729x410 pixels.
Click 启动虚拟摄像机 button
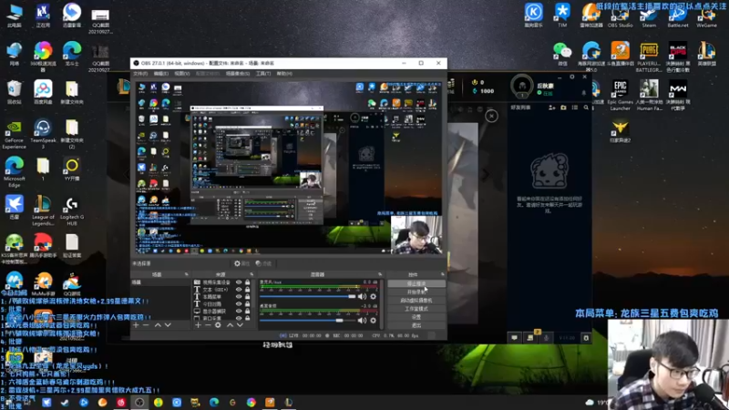(416, 301)
